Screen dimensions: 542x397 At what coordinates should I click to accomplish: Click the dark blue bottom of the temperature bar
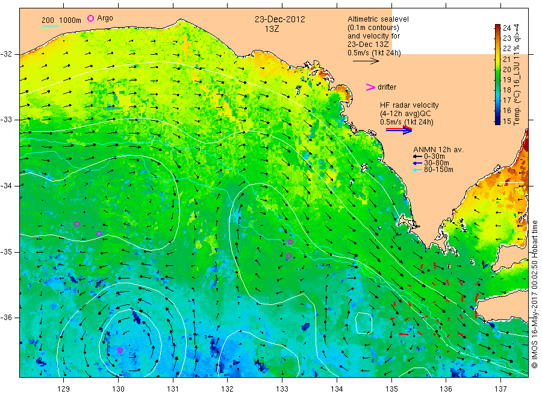tap(497, 121)
